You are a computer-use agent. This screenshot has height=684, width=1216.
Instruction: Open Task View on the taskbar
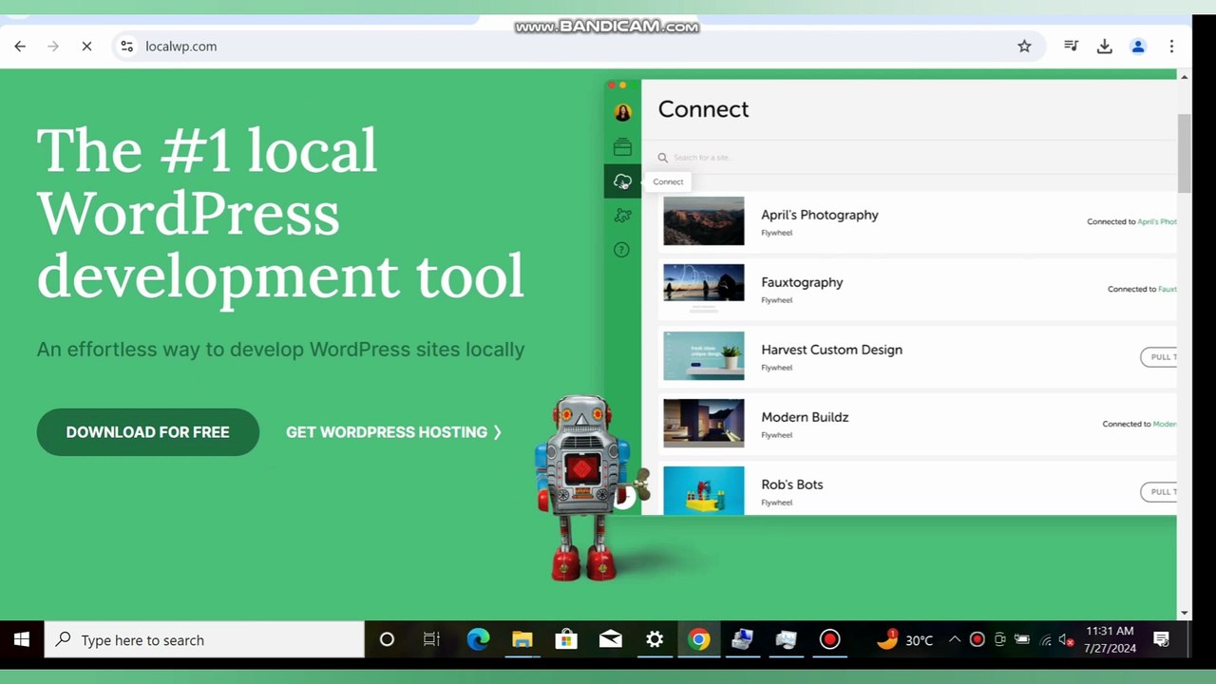point(431,639)
